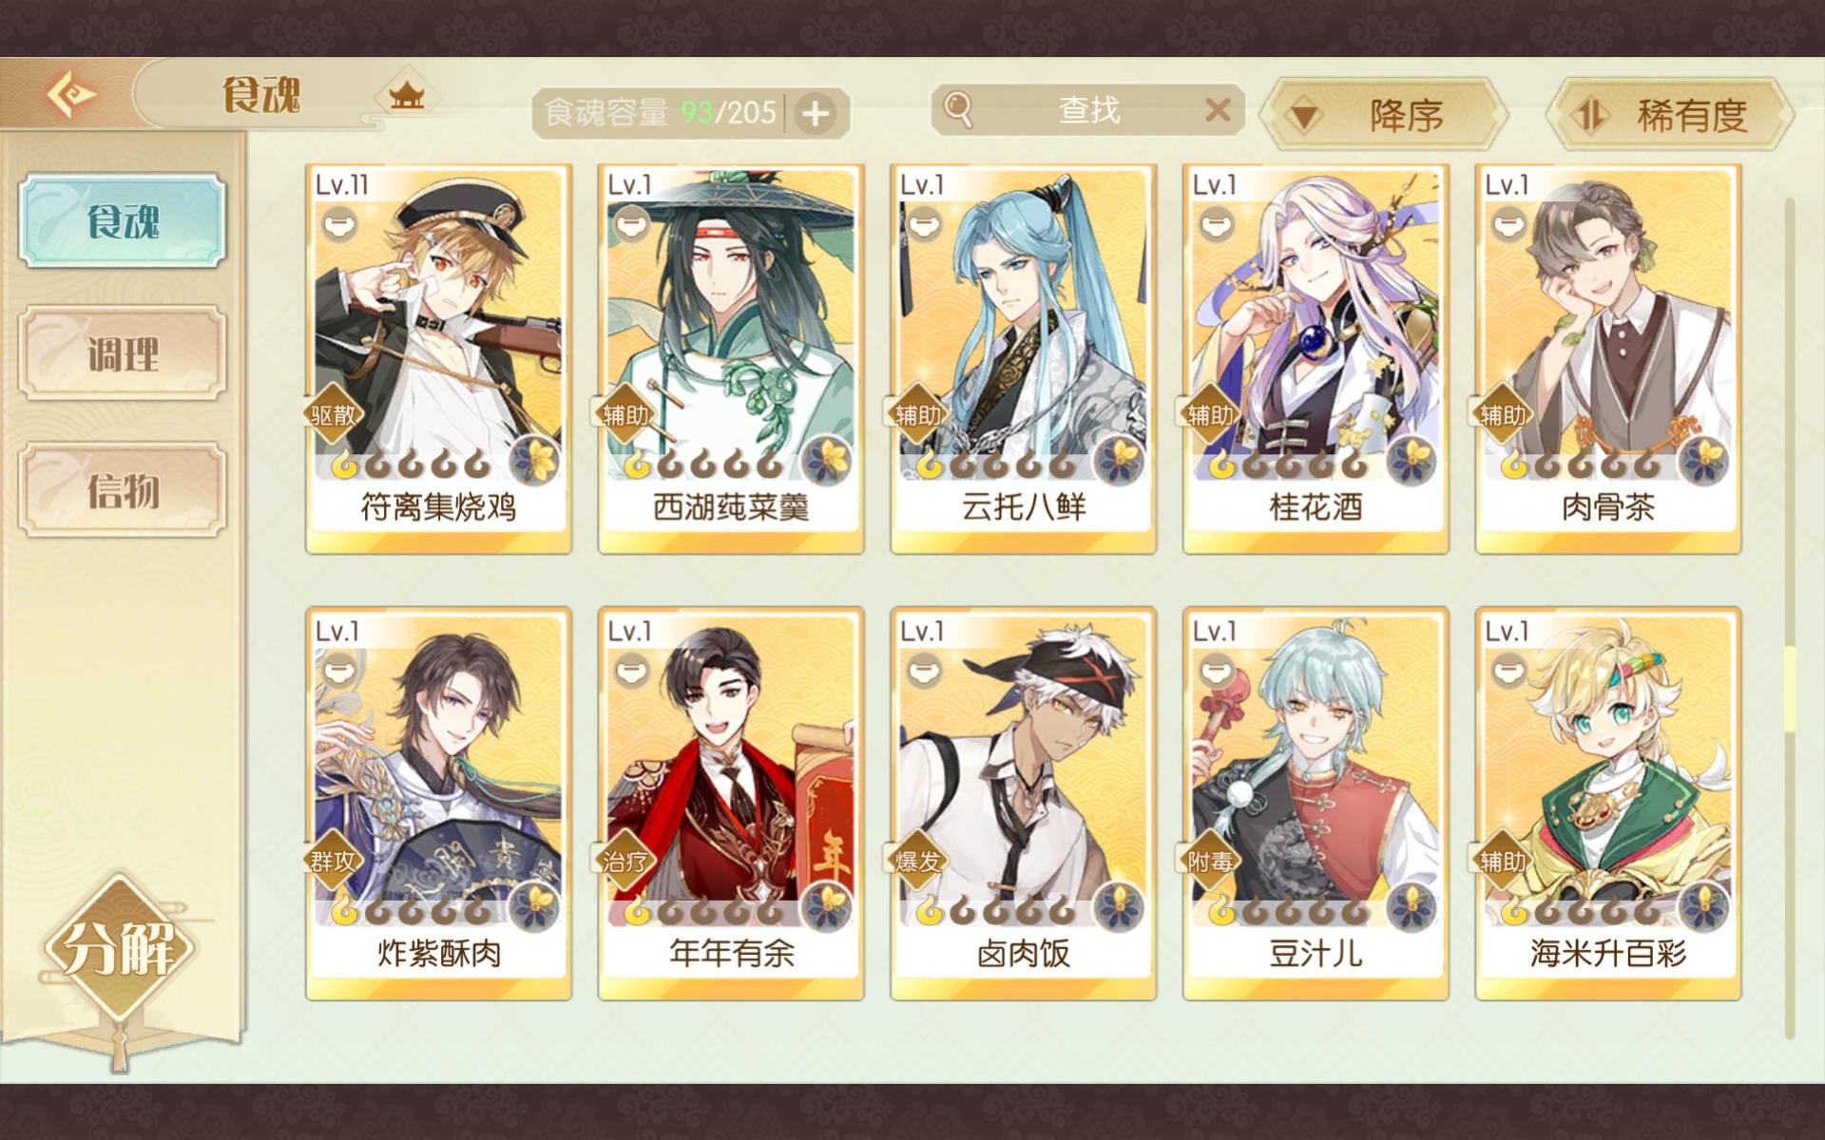Click the 治疗 role badge on 年年有余
The image size is (1825, 1140).
(x=624, y=861)
